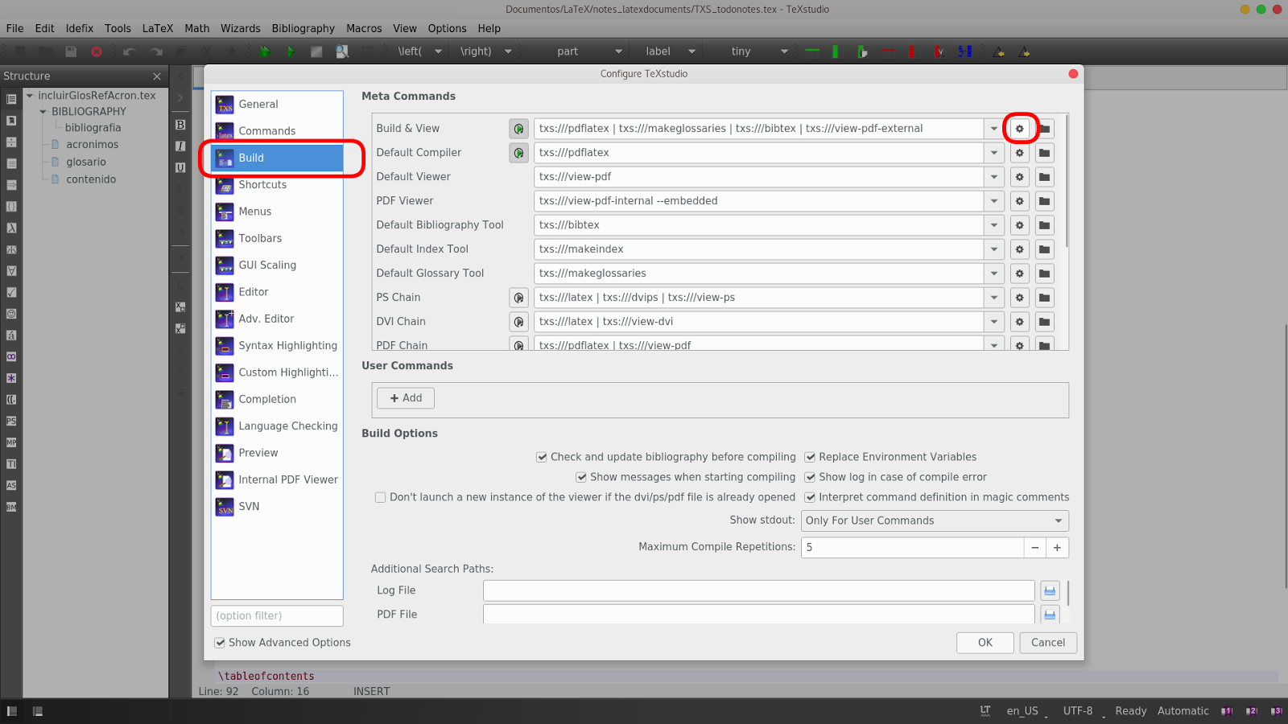
Task: Click the browse icon for Log File path
Action: pyautogui.click(x=1050, y=590)
